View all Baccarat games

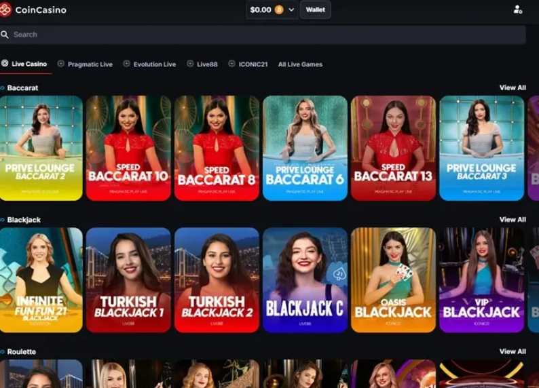[513, 88]
